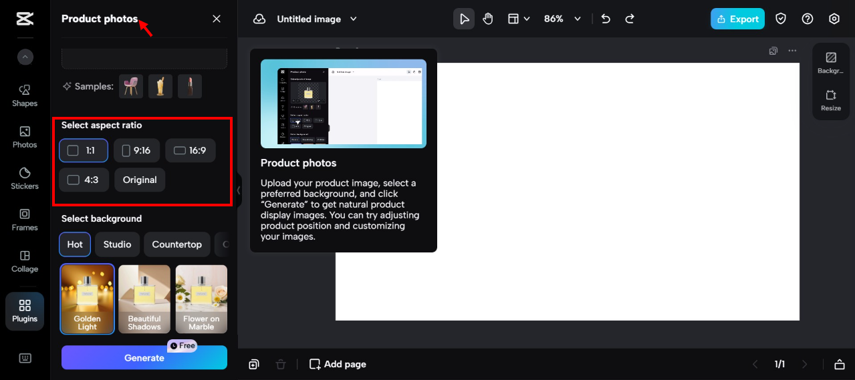Select the Beautiful Shadows background
The height and width of the screenshot is (380, 855).
coord(144,299)
